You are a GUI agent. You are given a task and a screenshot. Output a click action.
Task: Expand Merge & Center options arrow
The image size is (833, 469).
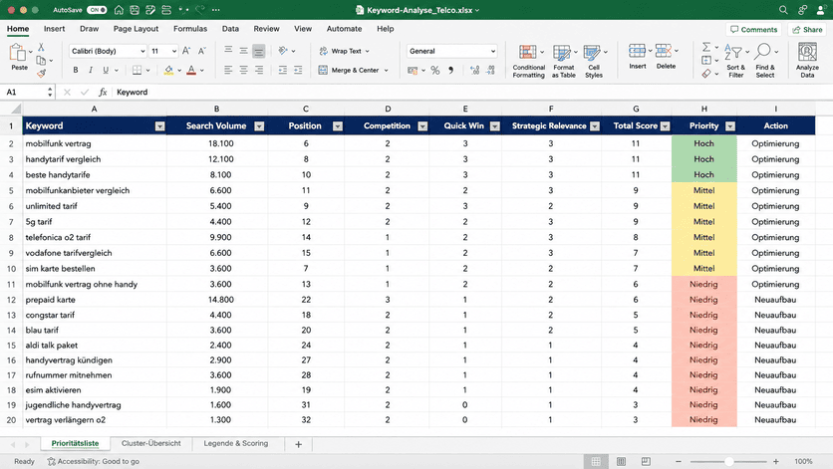(x=387, y=70)
